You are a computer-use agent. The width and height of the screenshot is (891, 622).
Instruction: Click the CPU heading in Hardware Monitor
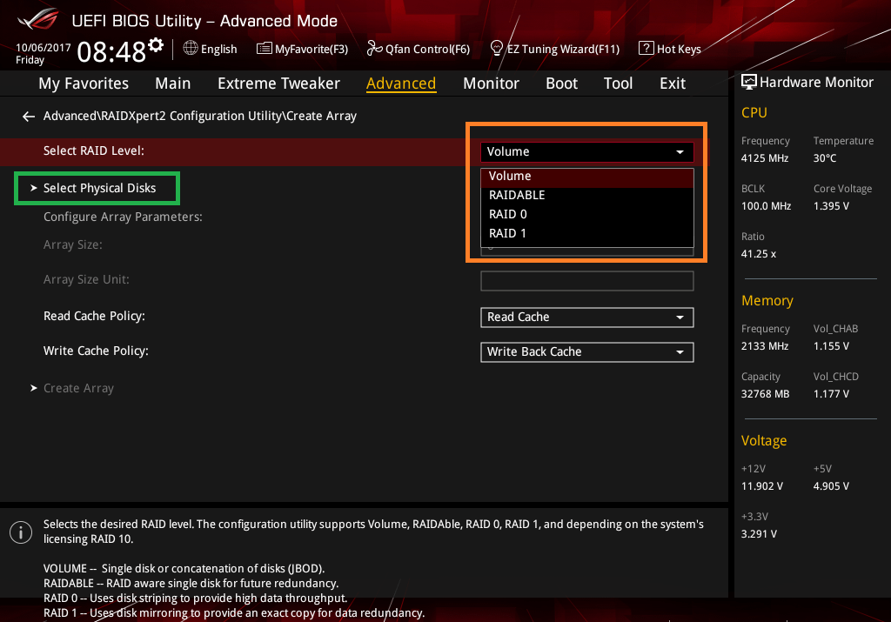754,112
